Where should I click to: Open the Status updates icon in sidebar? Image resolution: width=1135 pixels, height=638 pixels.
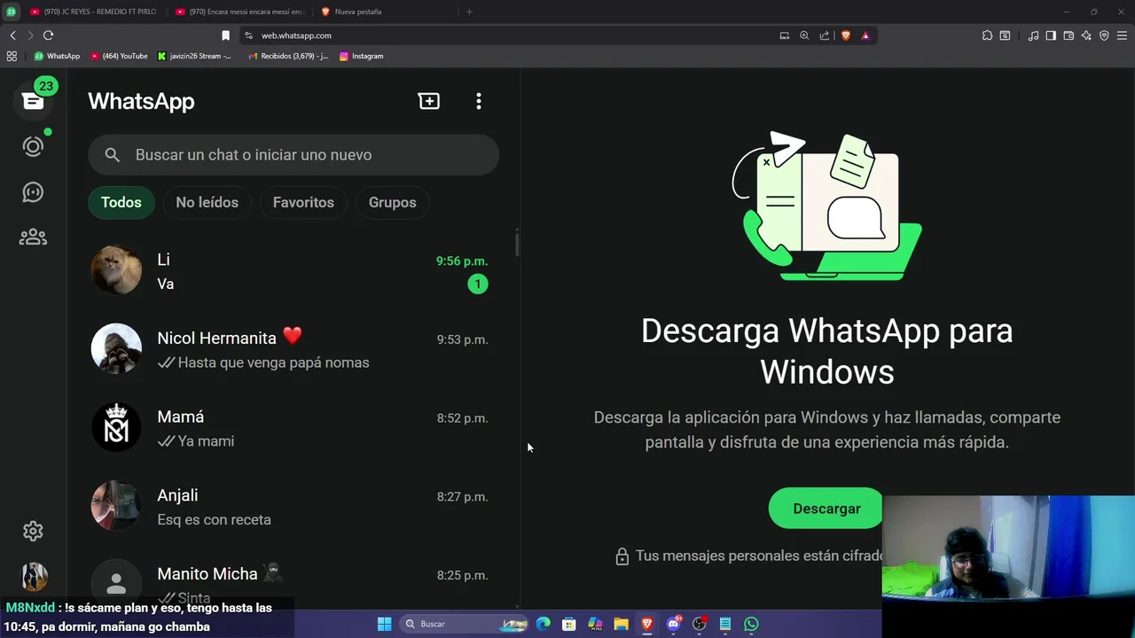point(33,146)
